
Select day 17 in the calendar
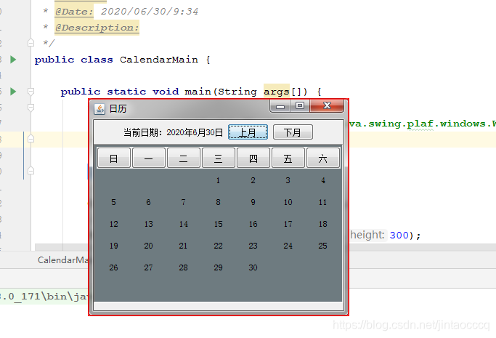pos(288,224)
